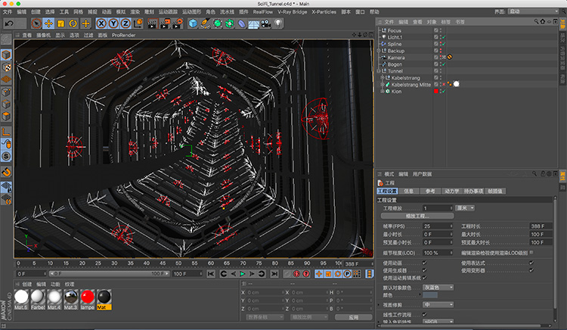Open the 文件 menu in main menubar
This screenshot has width=567, height=330.
pos(8,12)
